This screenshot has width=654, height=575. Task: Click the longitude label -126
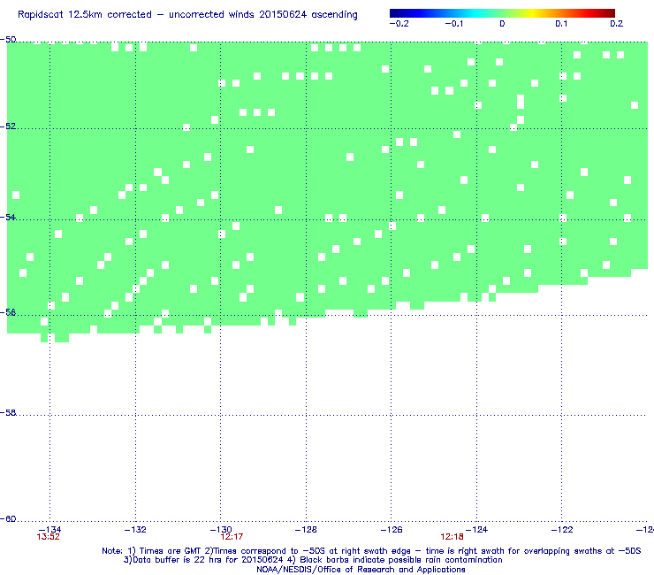click(392, 530)
